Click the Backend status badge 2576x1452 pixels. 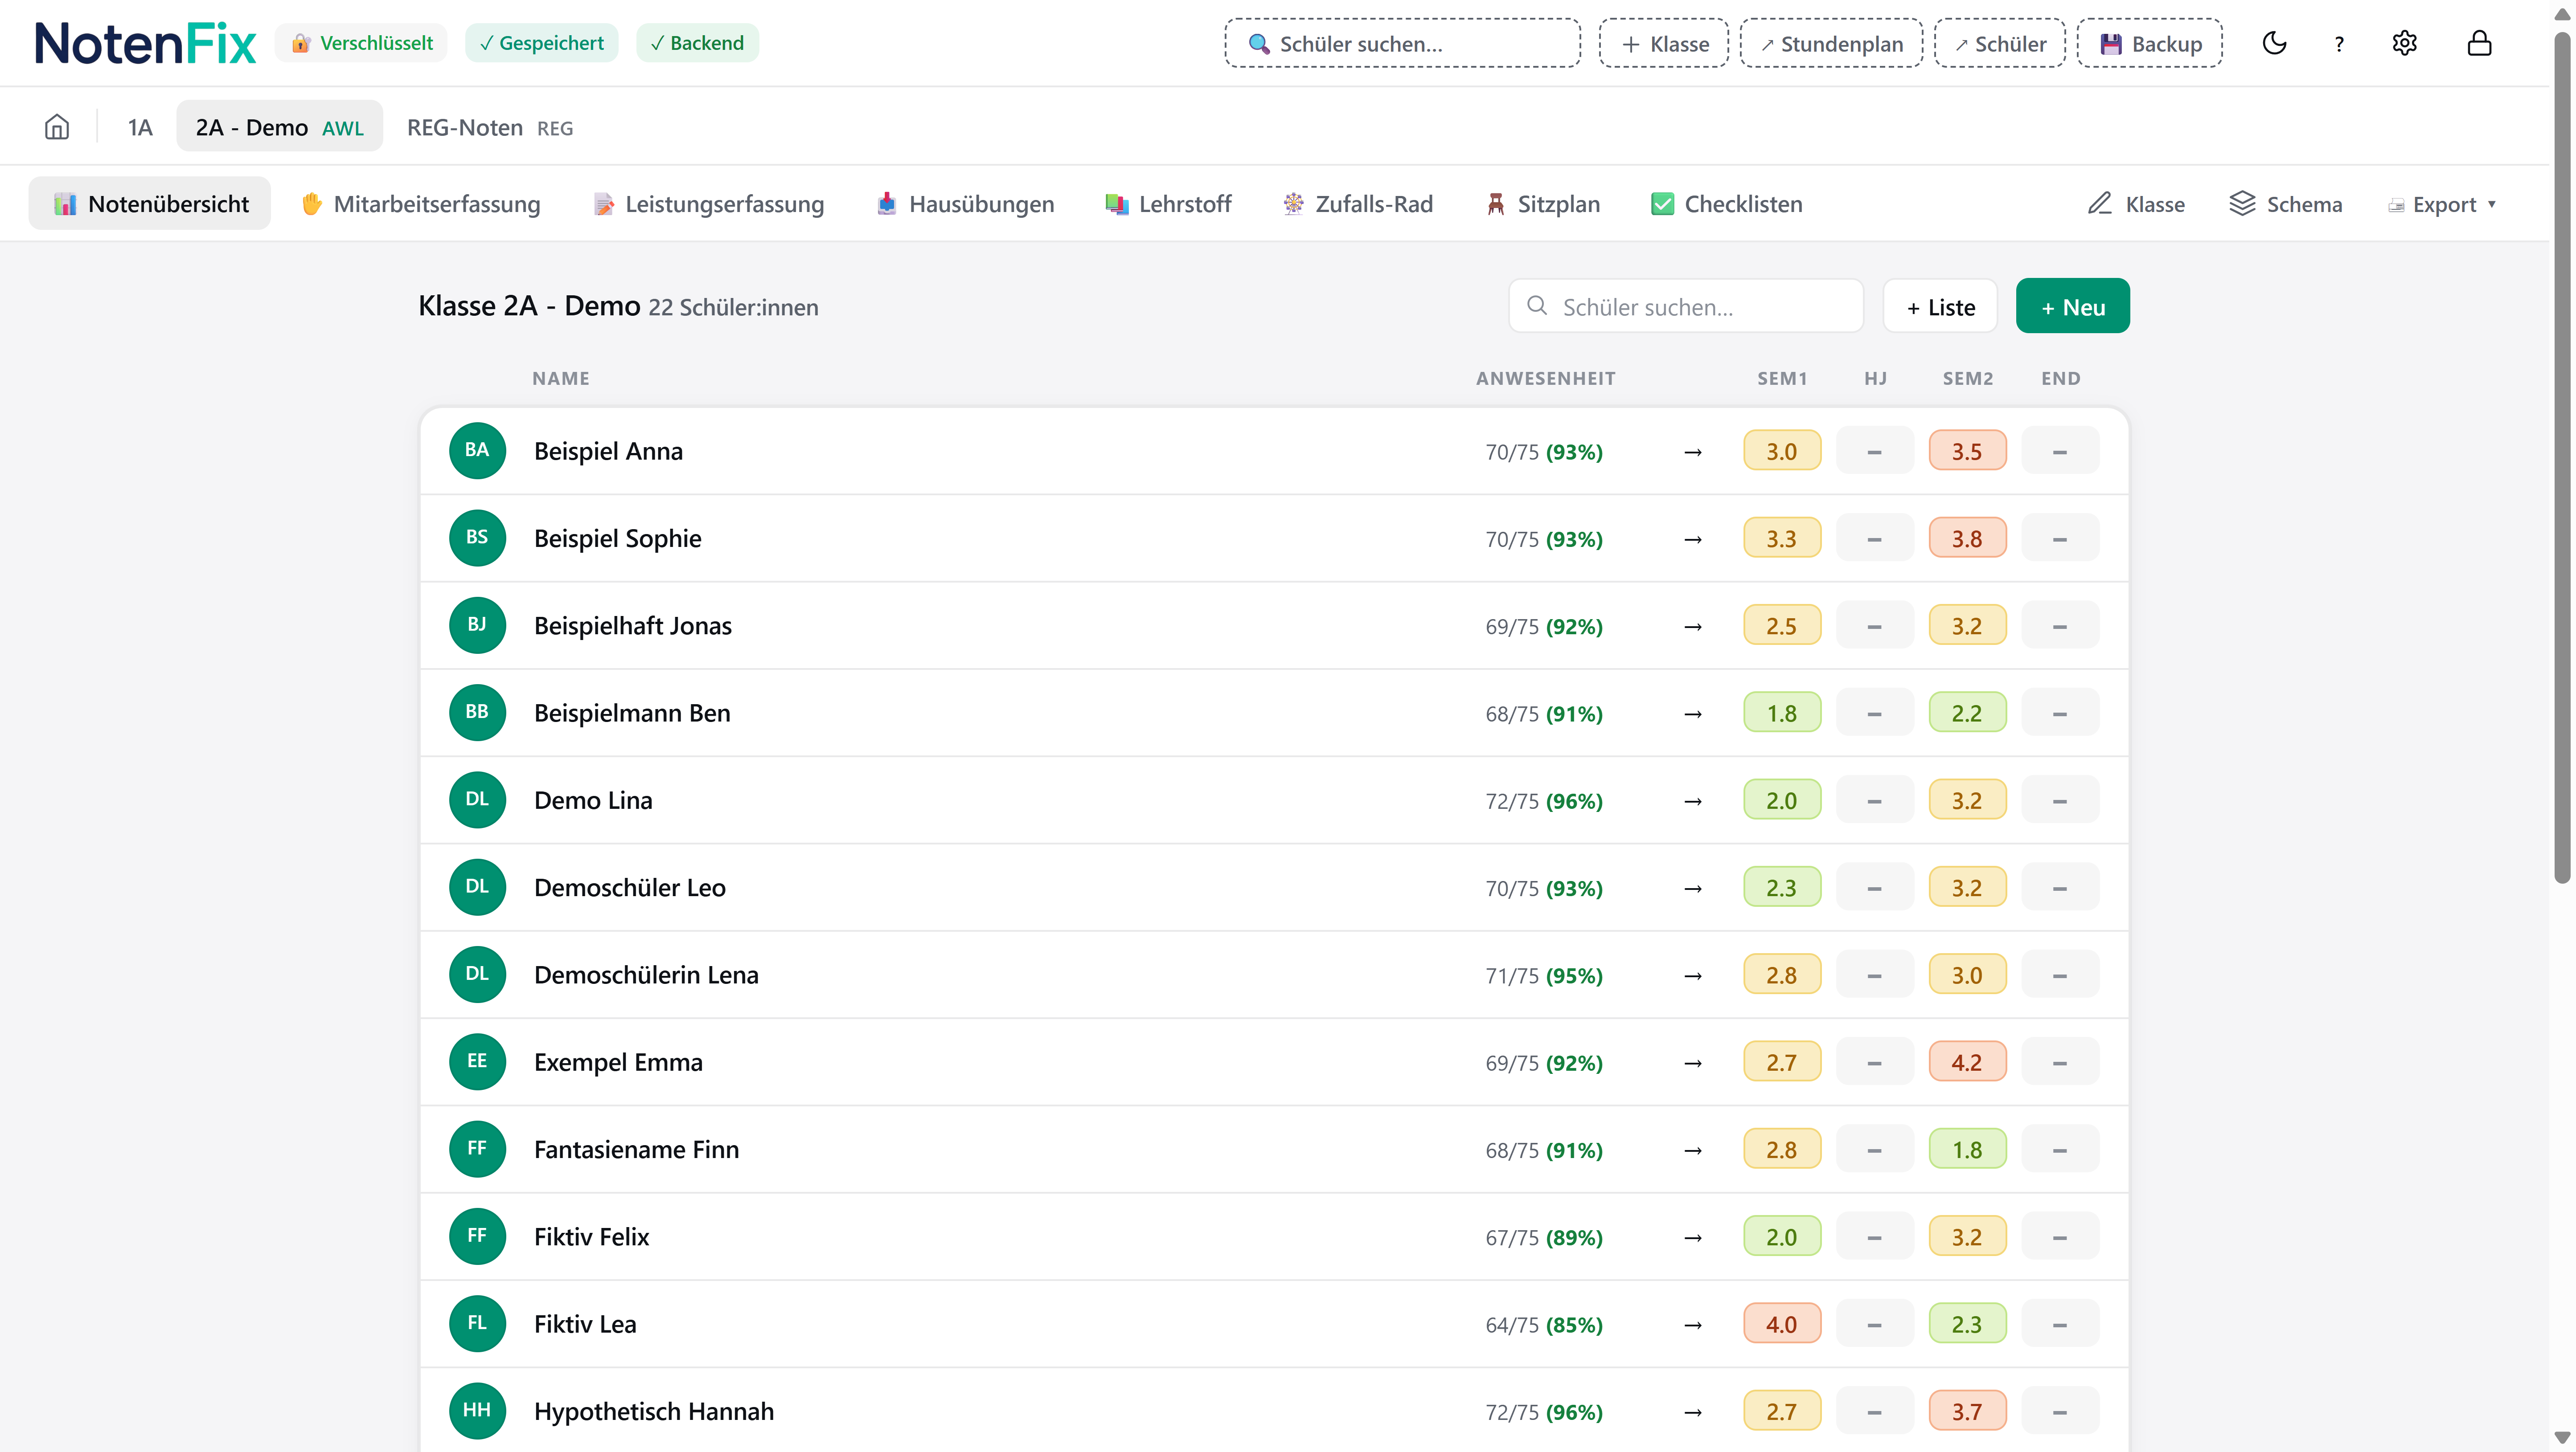698,43
